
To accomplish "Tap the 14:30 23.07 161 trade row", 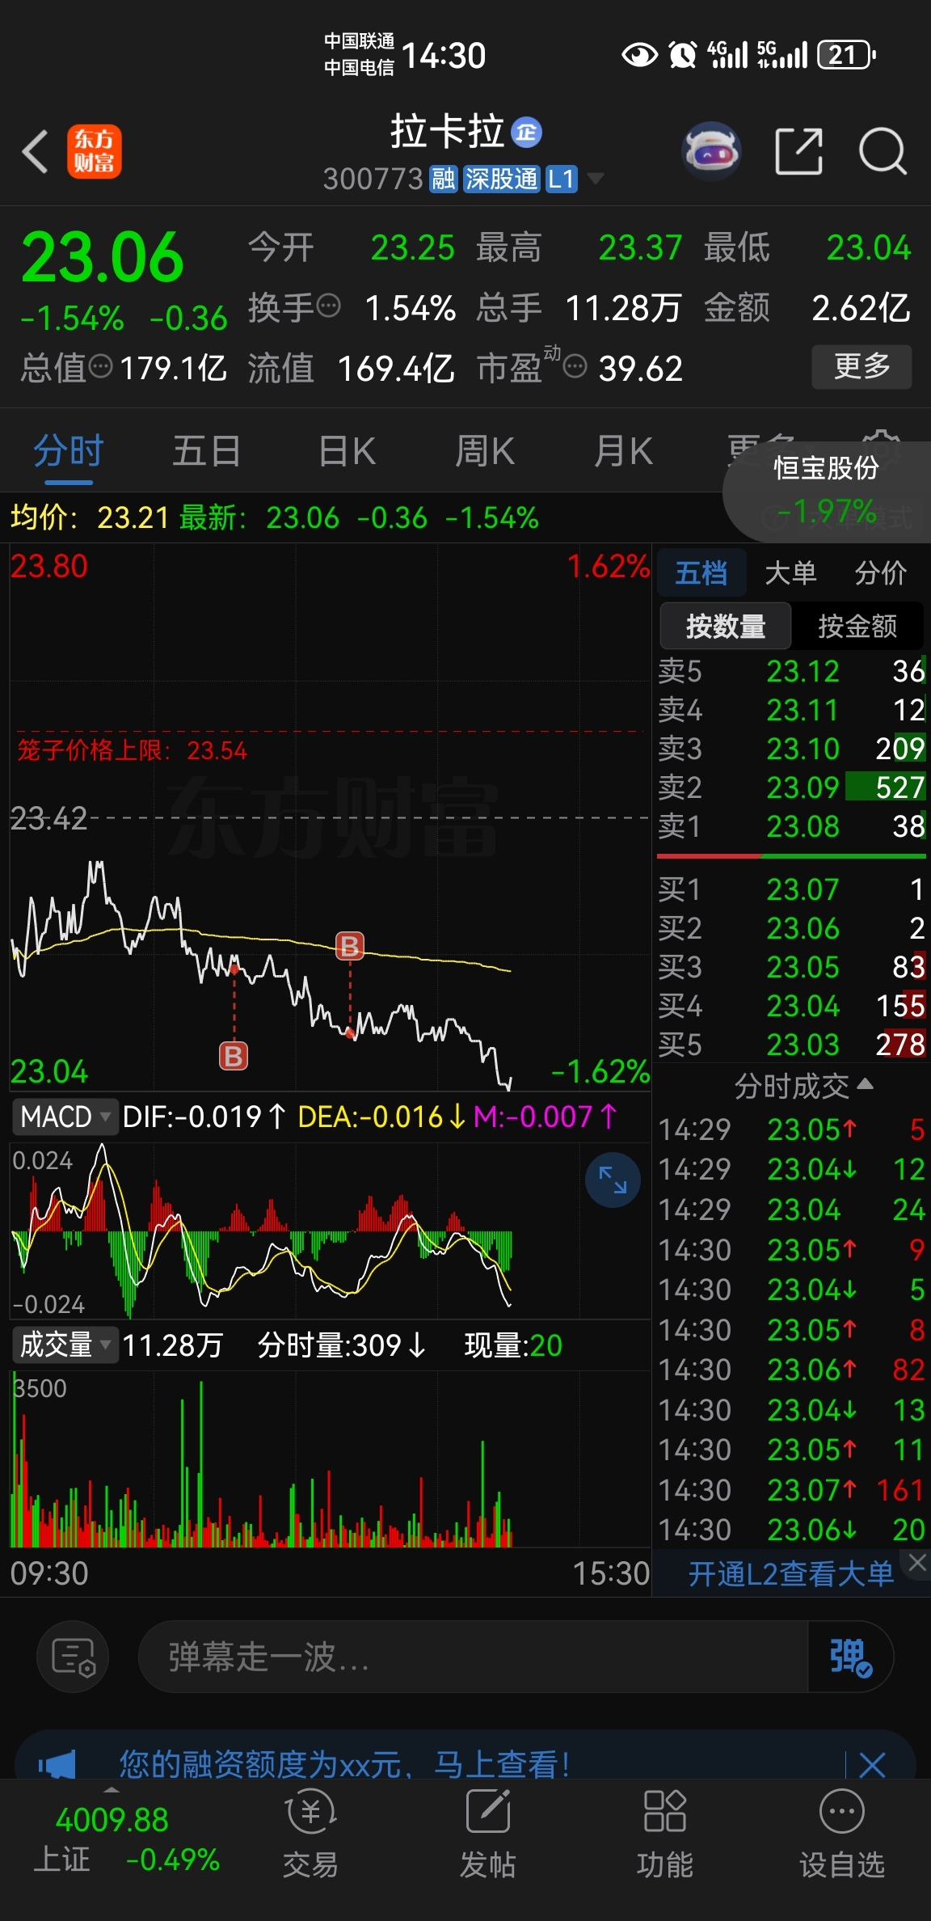I will pyautogui.click(x=791, y=1489).
